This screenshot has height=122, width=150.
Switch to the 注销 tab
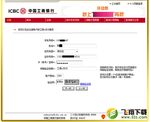click(48, 20)
